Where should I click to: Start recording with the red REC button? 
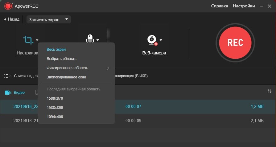click(235, 43)
